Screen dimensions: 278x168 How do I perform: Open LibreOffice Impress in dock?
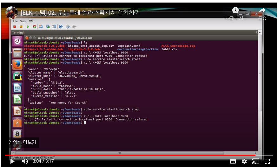[17, 111]
